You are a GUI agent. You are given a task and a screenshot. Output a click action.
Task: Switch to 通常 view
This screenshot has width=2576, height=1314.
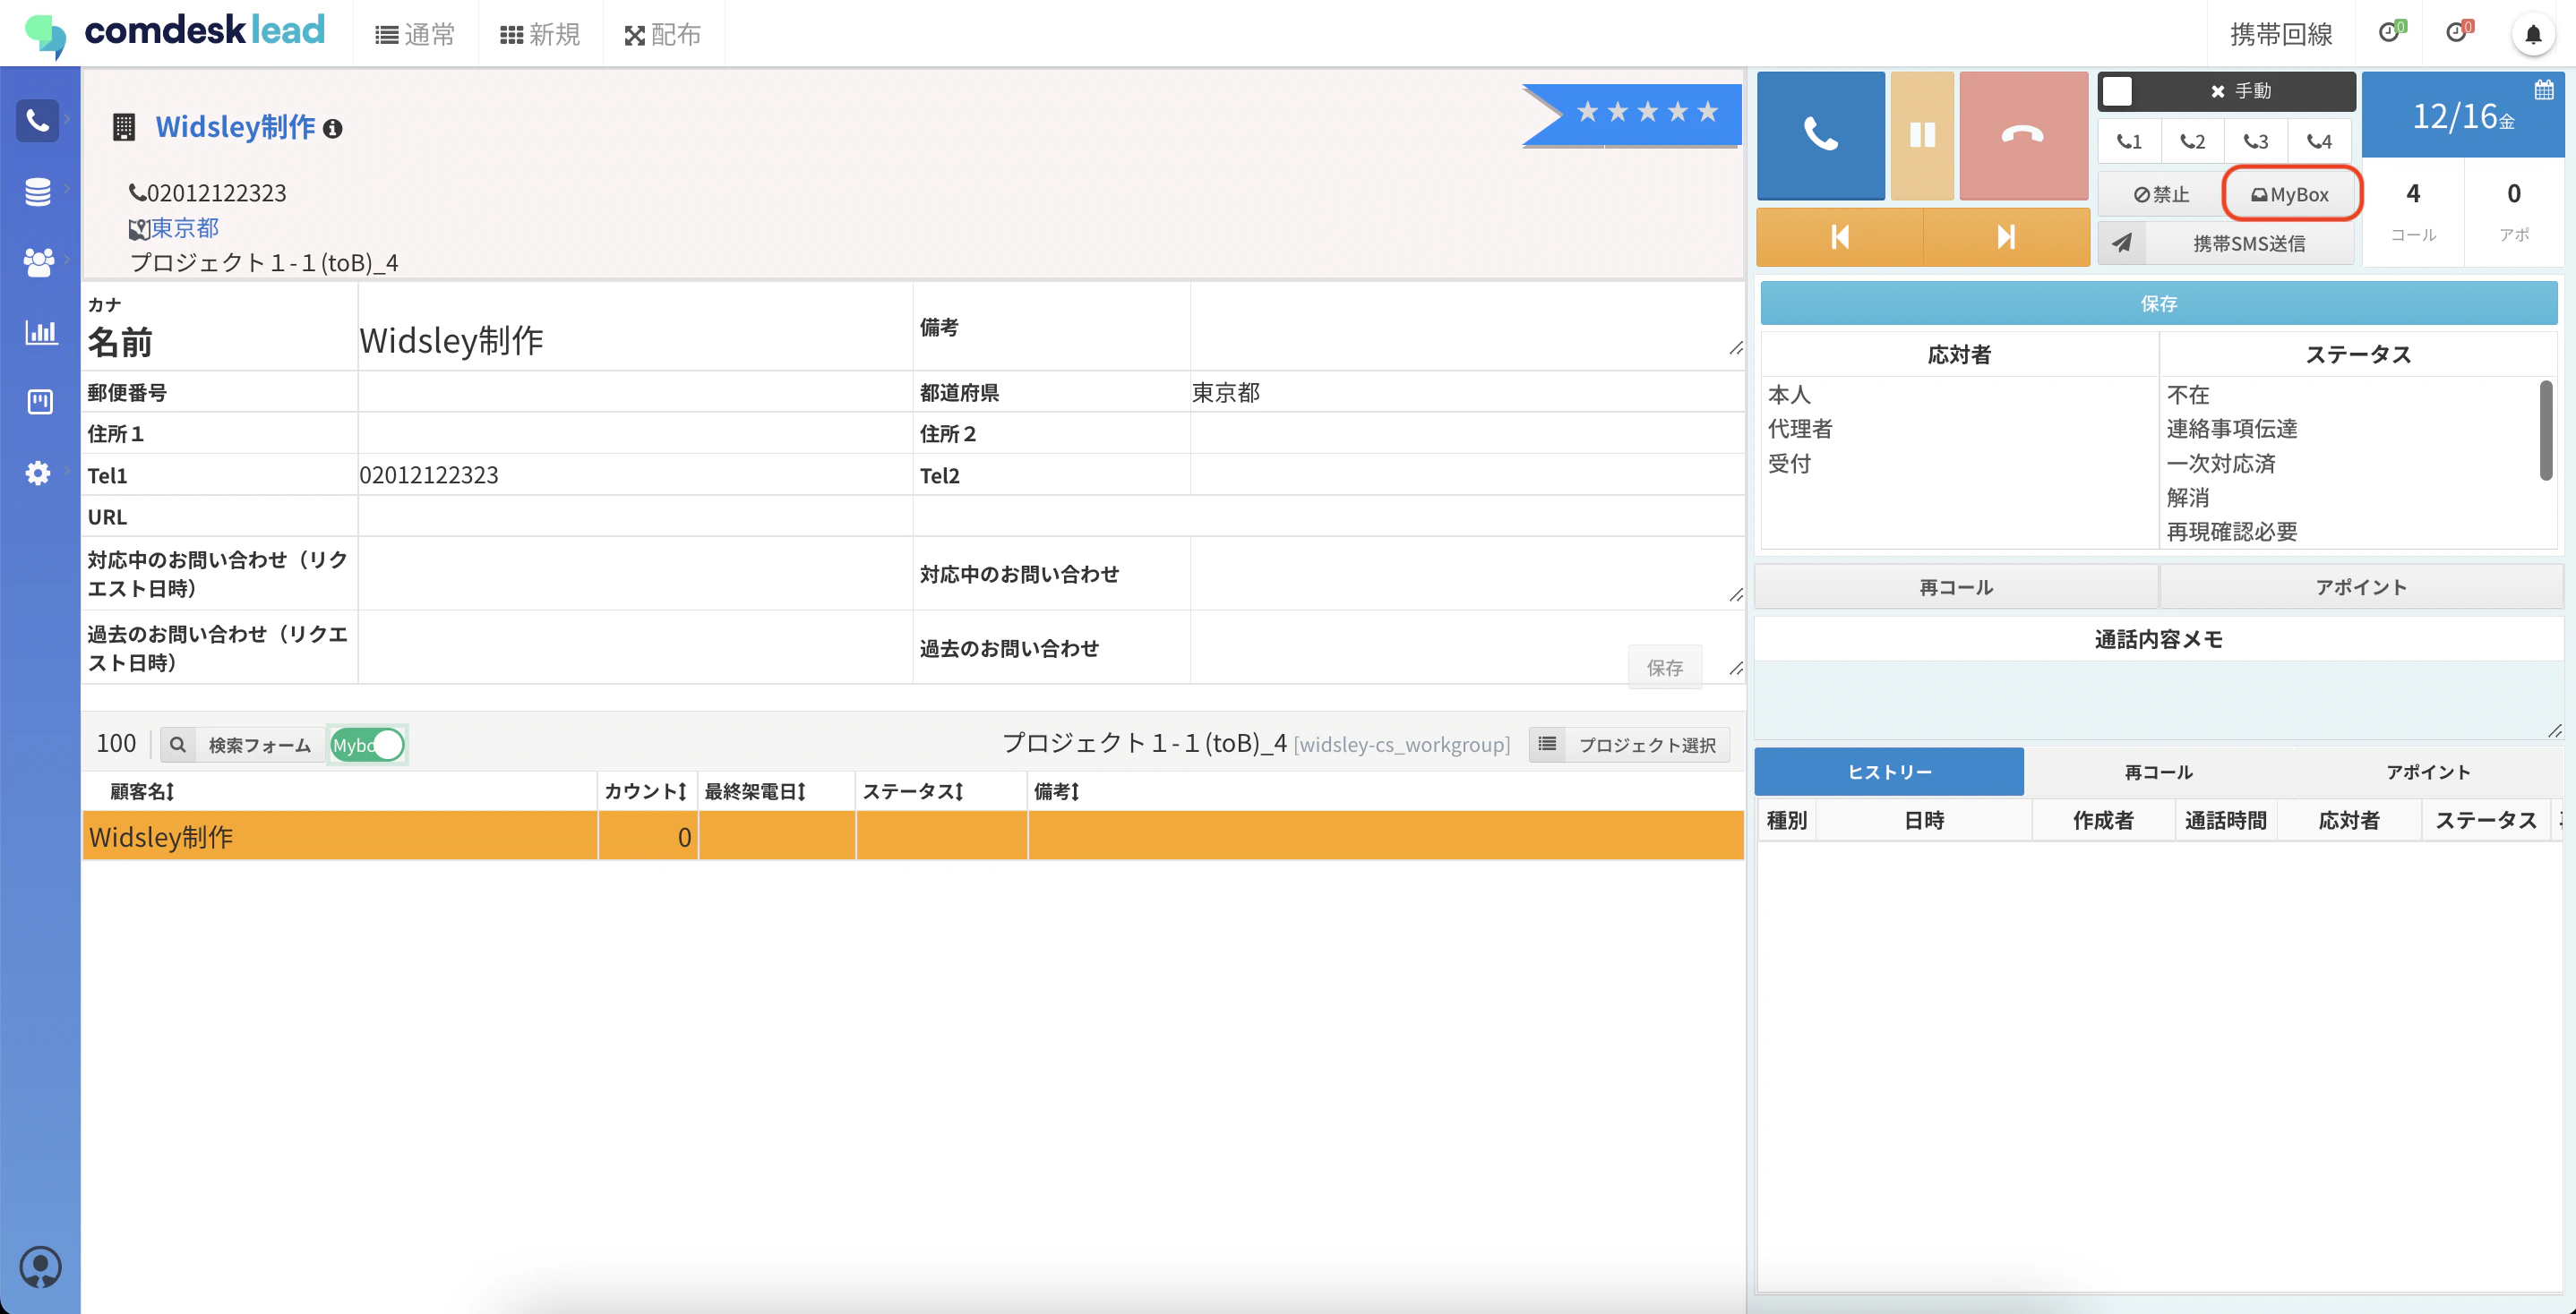(x=415, y=35)
